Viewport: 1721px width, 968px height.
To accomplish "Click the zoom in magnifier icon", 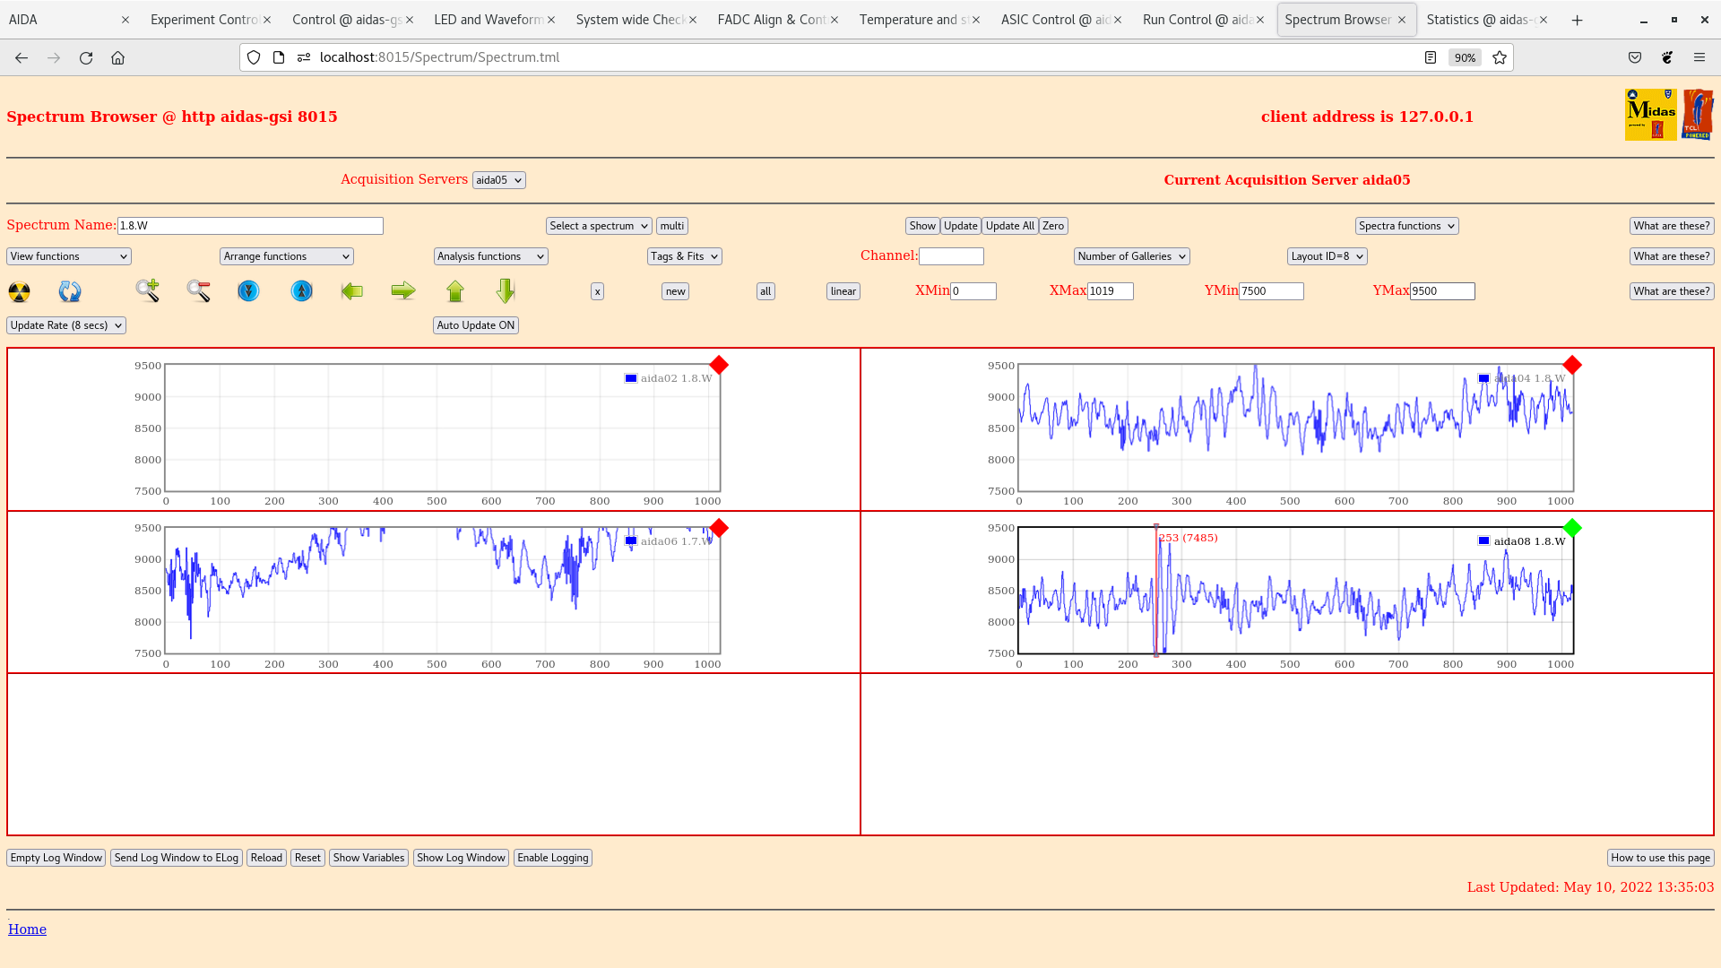I will pyautogui.click(x=148, y=290).
